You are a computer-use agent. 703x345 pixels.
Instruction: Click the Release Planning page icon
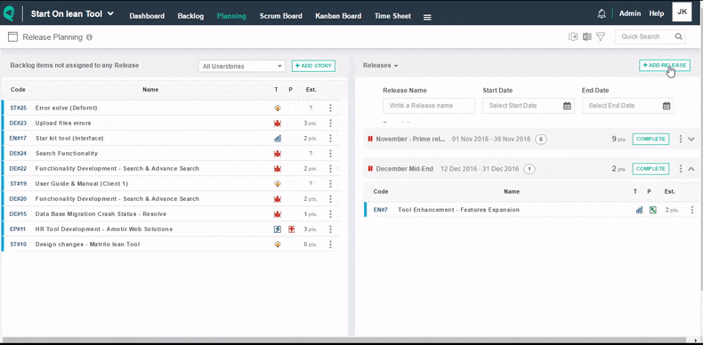[12, 36]
